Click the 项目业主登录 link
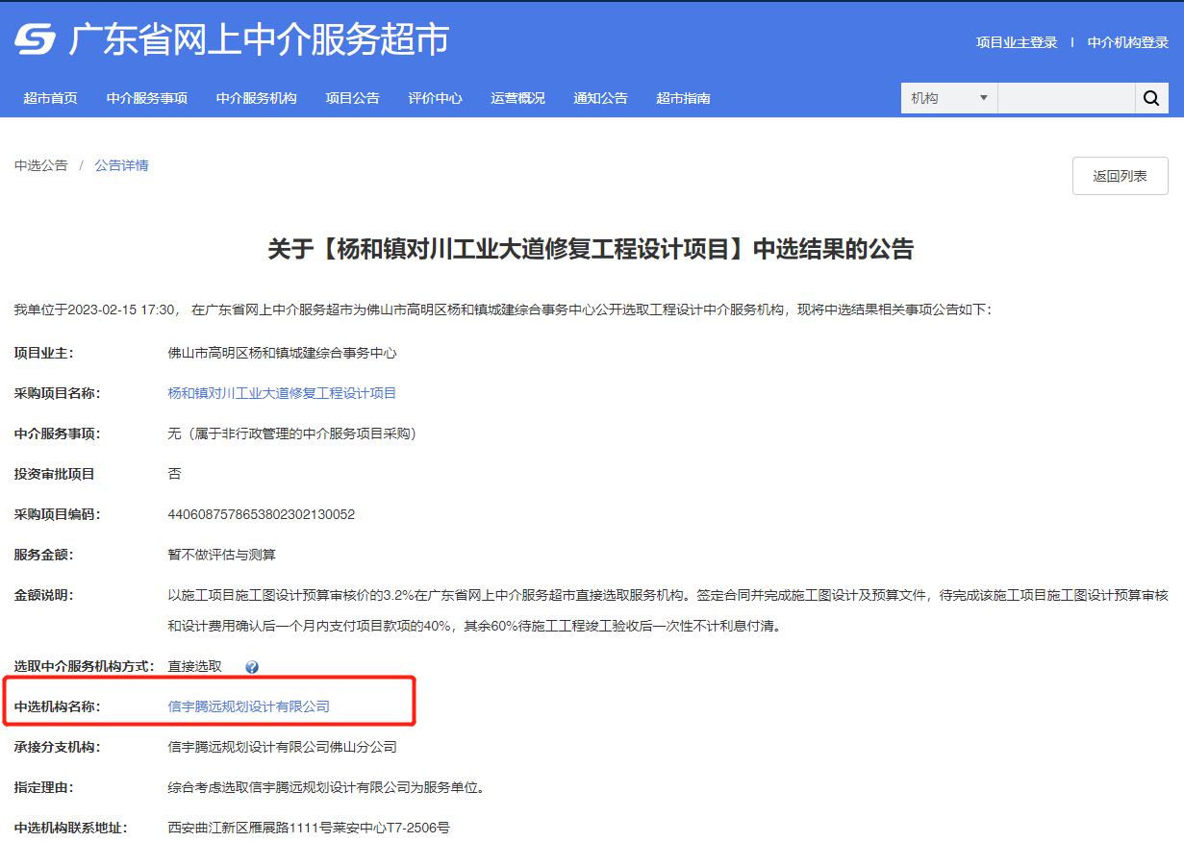This screenshot has height=842, width=1184. pos(1015,42)
